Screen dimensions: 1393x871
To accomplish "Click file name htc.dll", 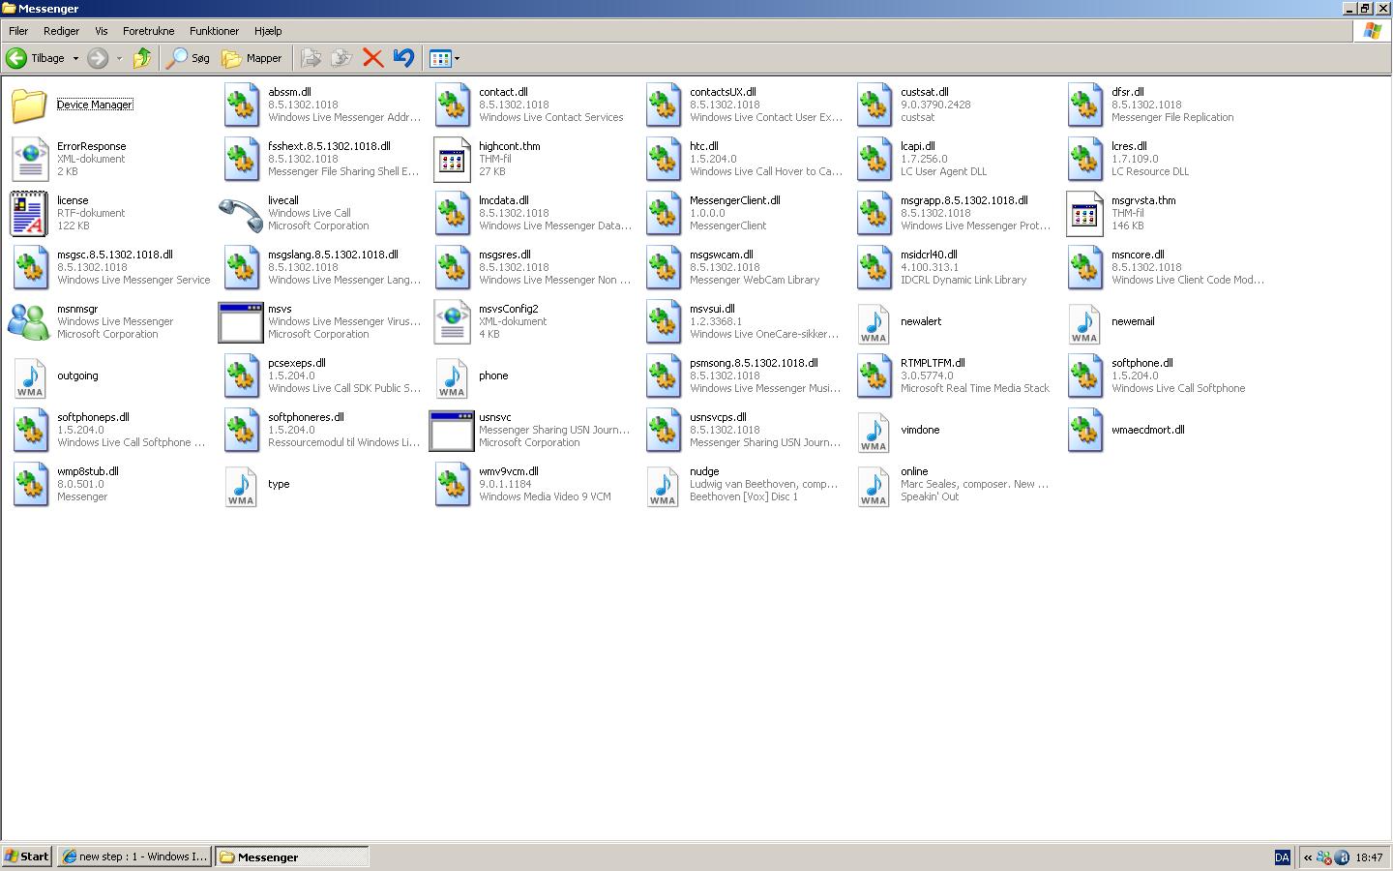I will pyautogui.click(x=703, y=146).
